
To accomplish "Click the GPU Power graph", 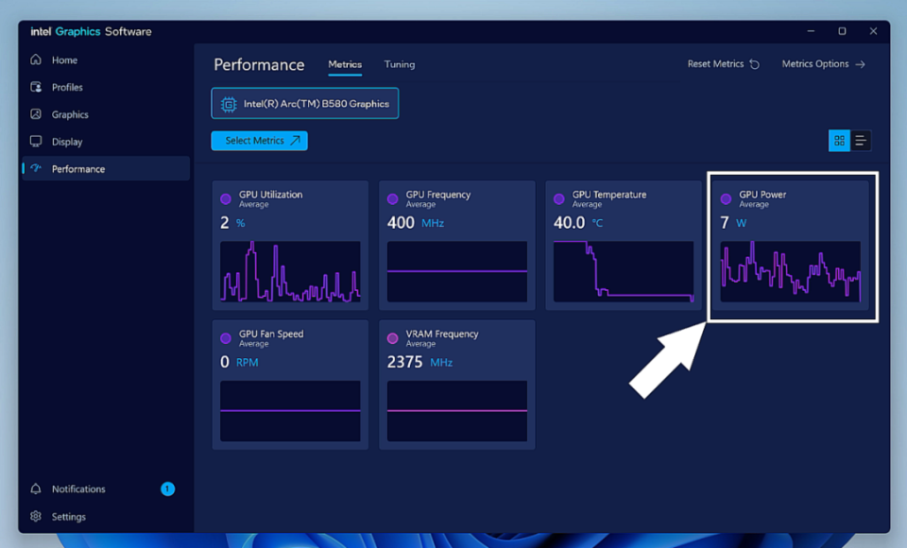I will tap(790, 272).
